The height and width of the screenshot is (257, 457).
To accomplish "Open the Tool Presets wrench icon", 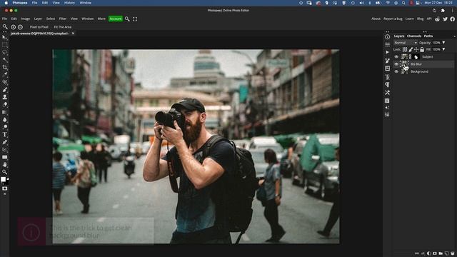I will pyautogui.click(x=387, y=92).
